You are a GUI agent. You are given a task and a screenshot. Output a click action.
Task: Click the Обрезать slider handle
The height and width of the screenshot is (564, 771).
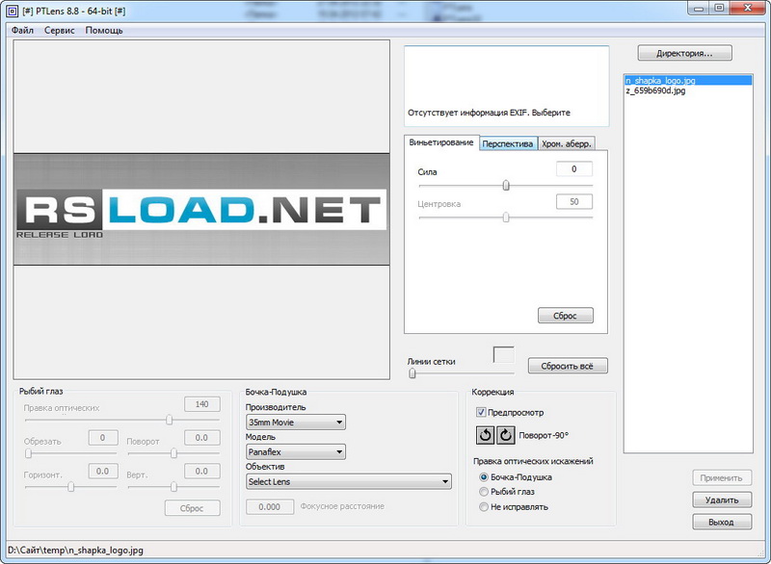(29, 453)
